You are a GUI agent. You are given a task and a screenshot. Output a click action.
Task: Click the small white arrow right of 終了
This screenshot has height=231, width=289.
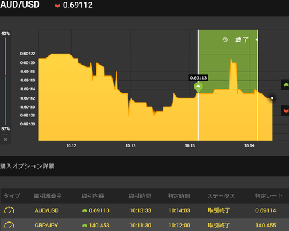pos(256,40)
